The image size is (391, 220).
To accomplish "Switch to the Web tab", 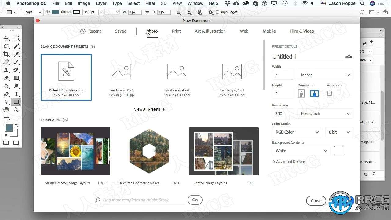I will [244, 31].
